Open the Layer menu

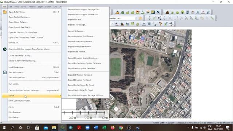pos(40,7)
